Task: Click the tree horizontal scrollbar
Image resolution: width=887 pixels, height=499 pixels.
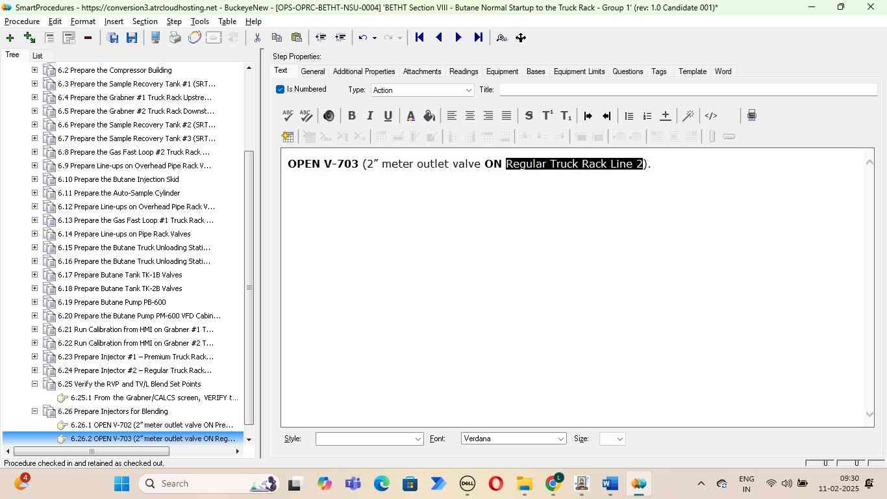Action: pos(91,452)
